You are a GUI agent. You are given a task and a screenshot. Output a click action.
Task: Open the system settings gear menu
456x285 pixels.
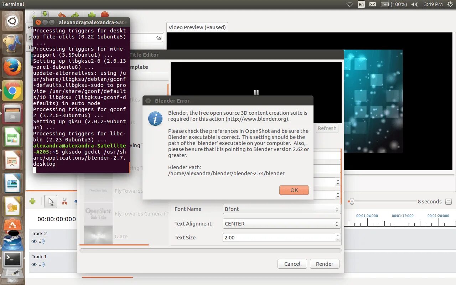[x=450, y=4]
